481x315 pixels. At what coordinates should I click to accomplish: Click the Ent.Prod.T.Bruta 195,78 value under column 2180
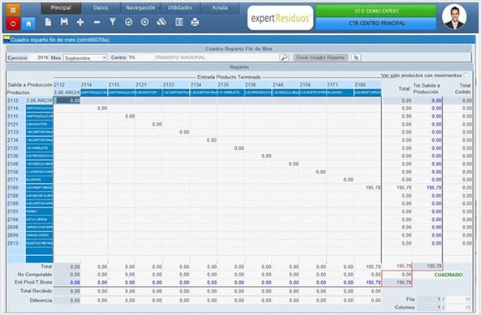coord(373,283)
